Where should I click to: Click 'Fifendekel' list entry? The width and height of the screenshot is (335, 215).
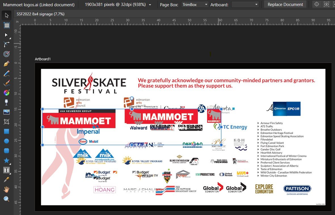coord(267,140)
